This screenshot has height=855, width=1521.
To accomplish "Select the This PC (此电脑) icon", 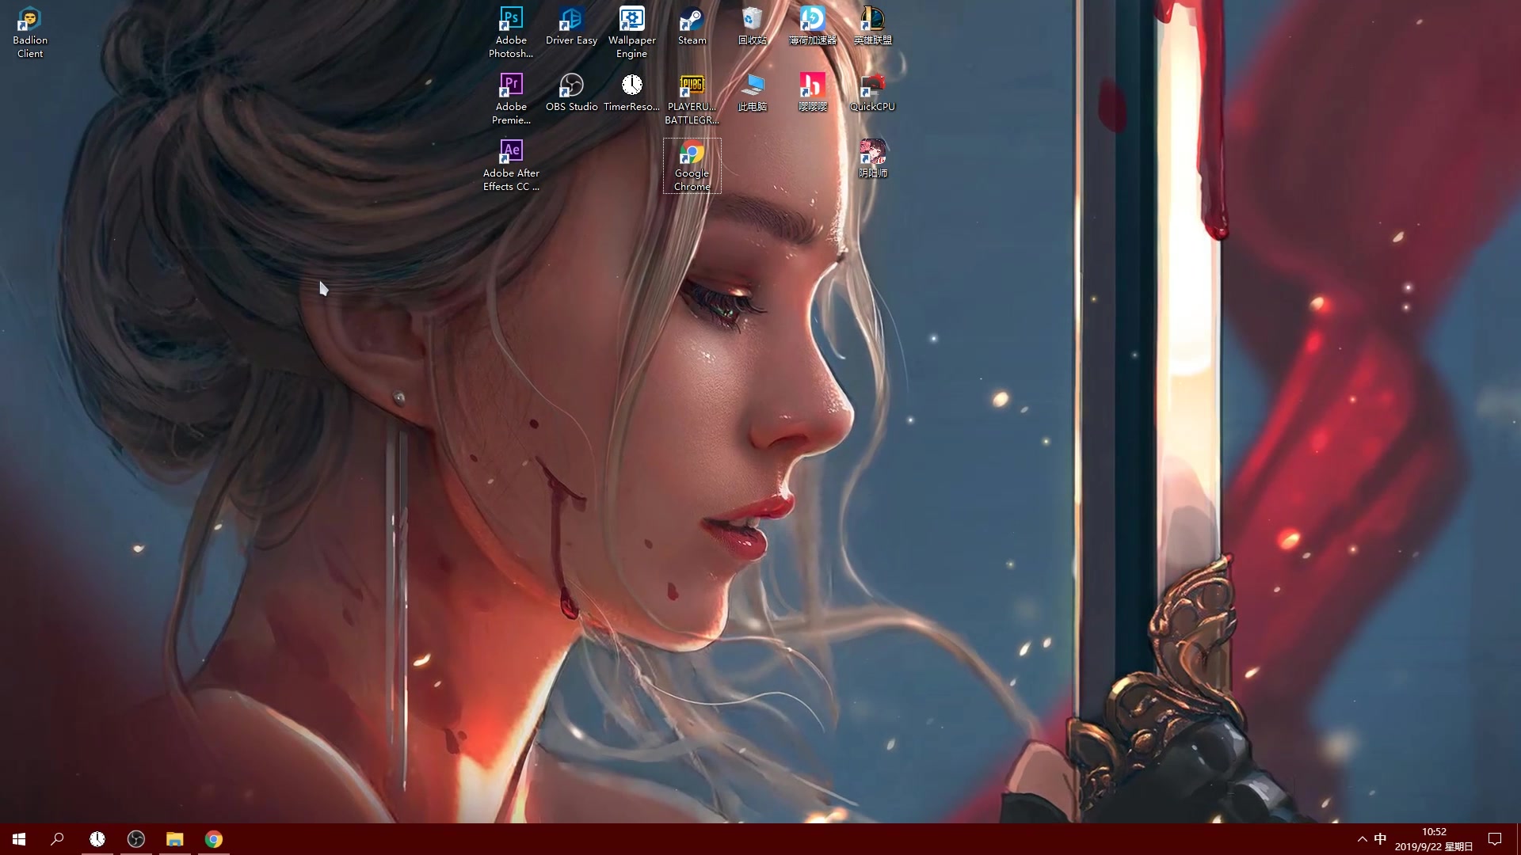I will tap(752, 92).
